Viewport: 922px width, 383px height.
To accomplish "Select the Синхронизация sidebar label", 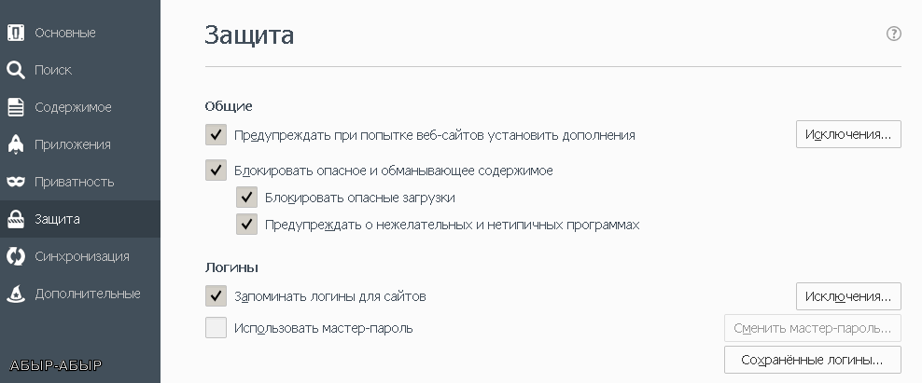I will (82, 256).
